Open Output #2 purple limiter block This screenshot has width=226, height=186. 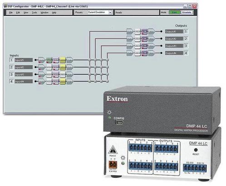point(144,38)
